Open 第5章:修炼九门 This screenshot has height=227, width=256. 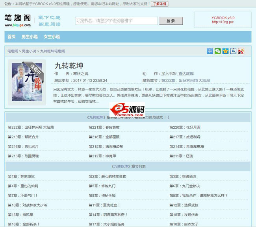pos(102,186)
